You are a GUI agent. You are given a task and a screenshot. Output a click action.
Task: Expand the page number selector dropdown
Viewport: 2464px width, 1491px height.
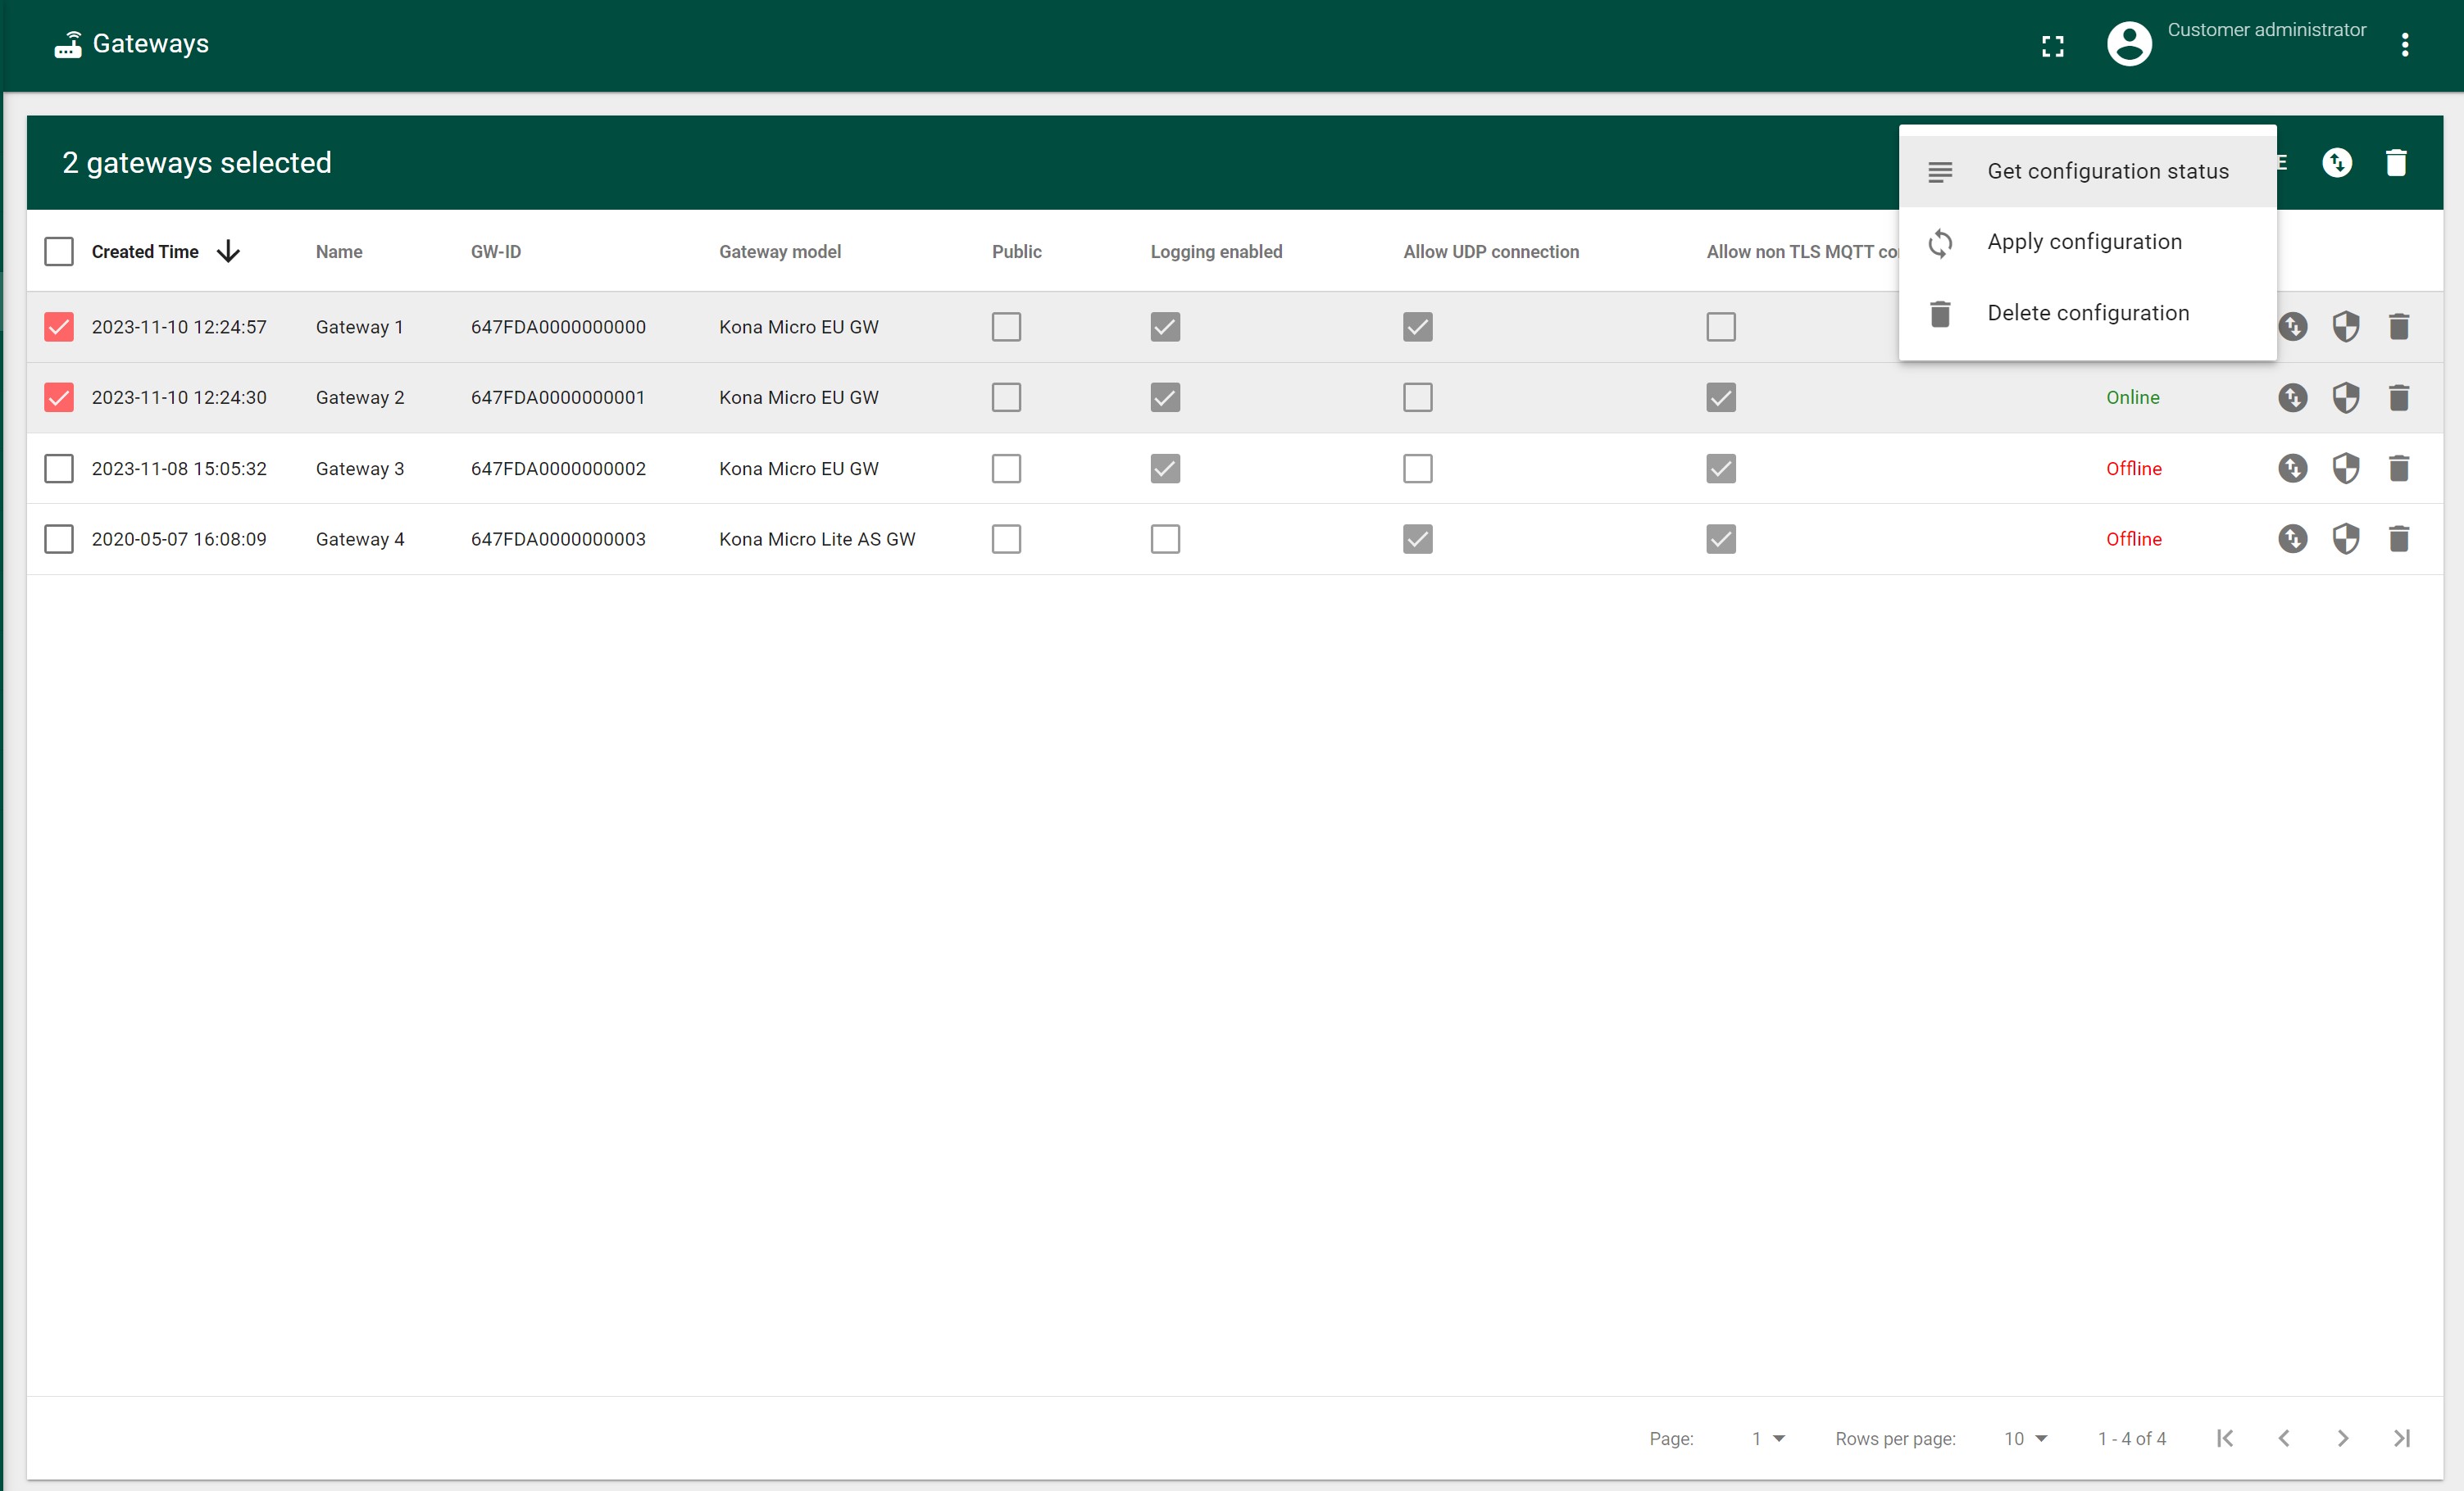(x=1767, y=1440)
